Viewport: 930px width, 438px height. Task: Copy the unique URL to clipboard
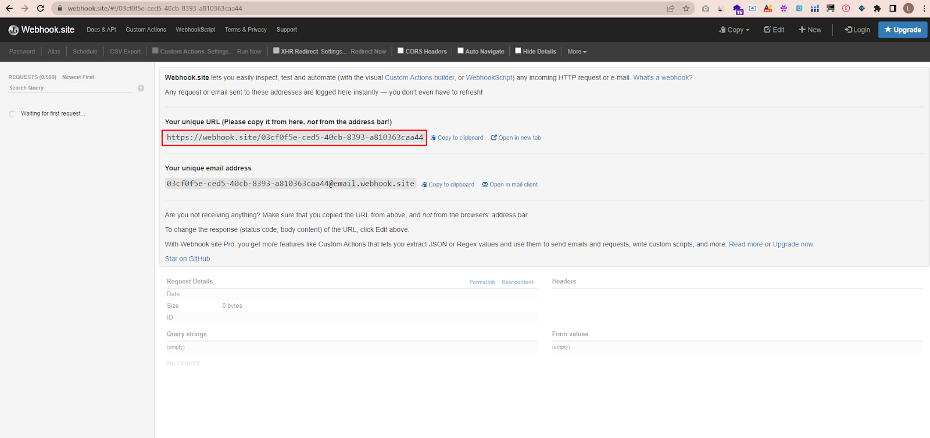tap(457, 138)
